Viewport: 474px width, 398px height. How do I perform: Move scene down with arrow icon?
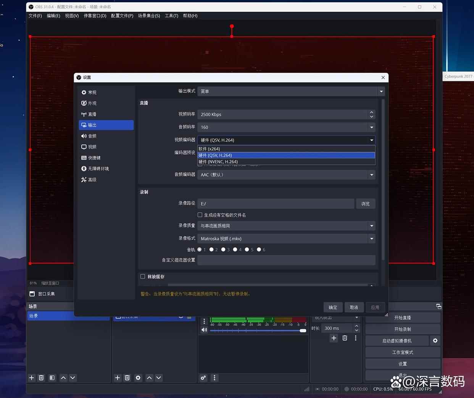(73, 378)
